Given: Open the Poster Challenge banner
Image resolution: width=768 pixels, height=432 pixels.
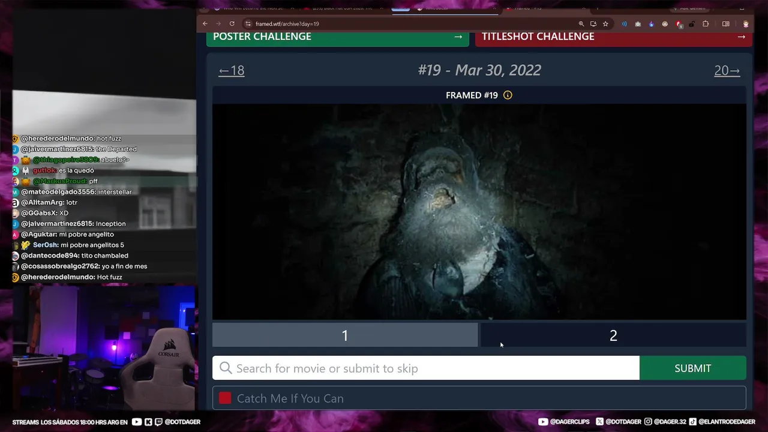Looking at the screenshot, I should point(338,38).
